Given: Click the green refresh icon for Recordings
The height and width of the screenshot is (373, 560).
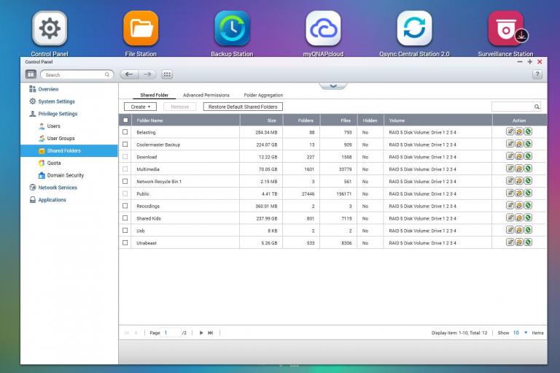Looking at the screenshot, I should (527, 206).
